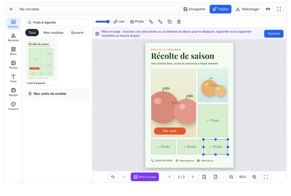Open the Photos sidebar panel

click(x=13, y=65)
